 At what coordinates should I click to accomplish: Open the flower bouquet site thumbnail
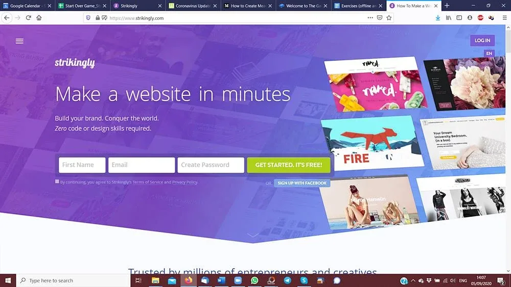point(464,84)
